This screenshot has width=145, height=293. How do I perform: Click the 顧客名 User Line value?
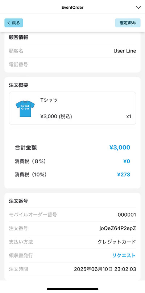[125, 51]
